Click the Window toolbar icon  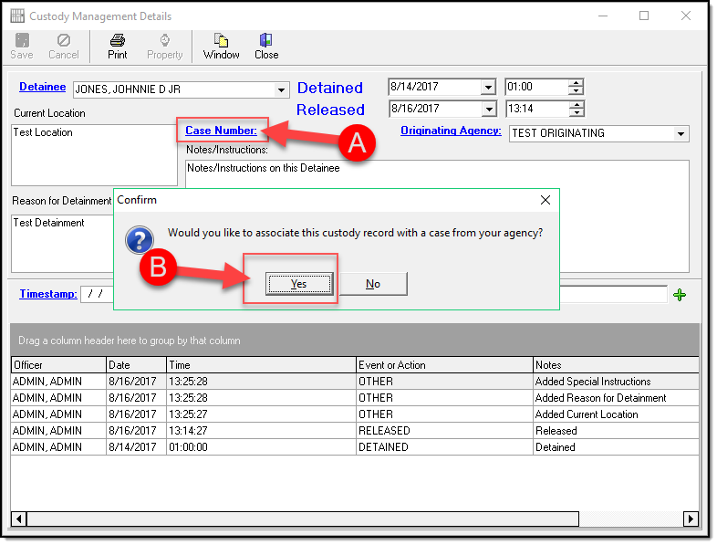[x=221, y=40]
